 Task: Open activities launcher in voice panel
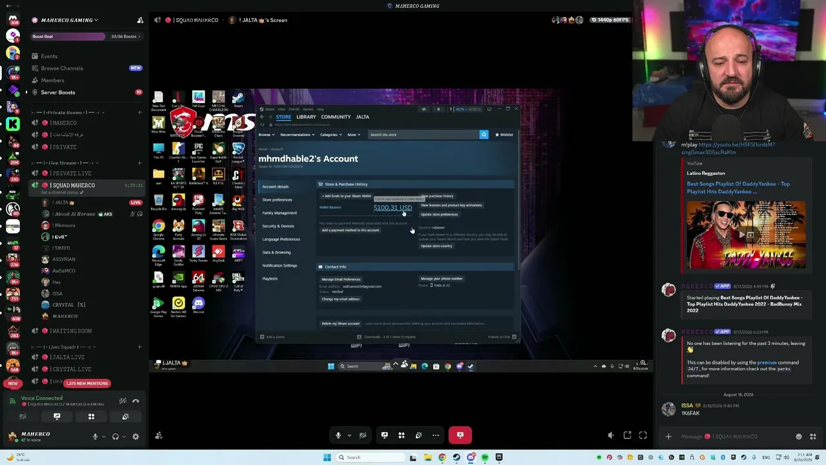pos(91,417)
